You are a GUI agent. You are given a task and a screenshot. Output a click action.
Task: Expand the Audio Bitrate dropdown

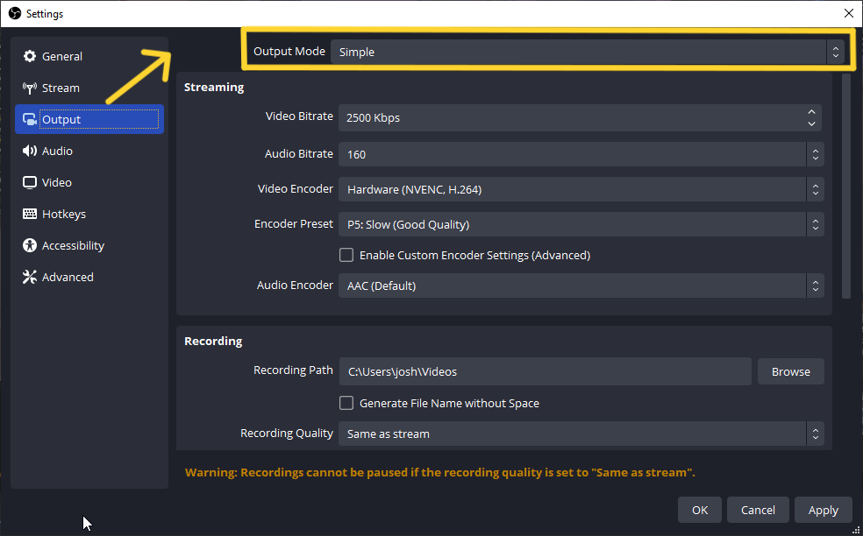581,154
